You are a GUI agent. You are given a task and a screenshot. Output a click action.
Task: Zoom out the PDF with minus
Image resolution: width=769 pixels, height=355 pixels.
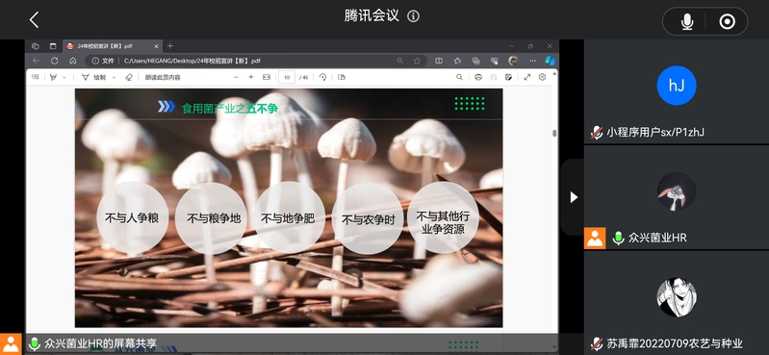click(x=236, y=77)
